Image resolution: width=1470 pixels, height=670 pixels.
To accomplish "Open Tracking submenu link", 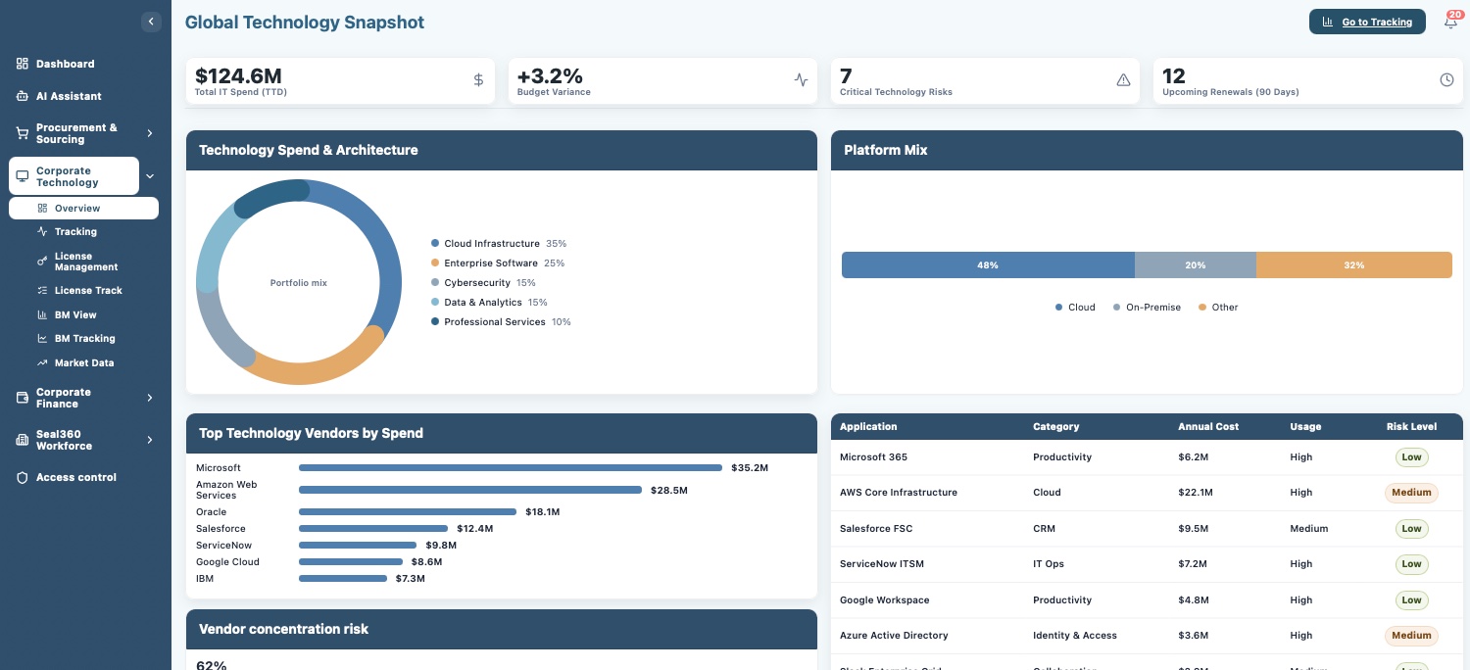I will pyautogui.click(x=75, y=232).
